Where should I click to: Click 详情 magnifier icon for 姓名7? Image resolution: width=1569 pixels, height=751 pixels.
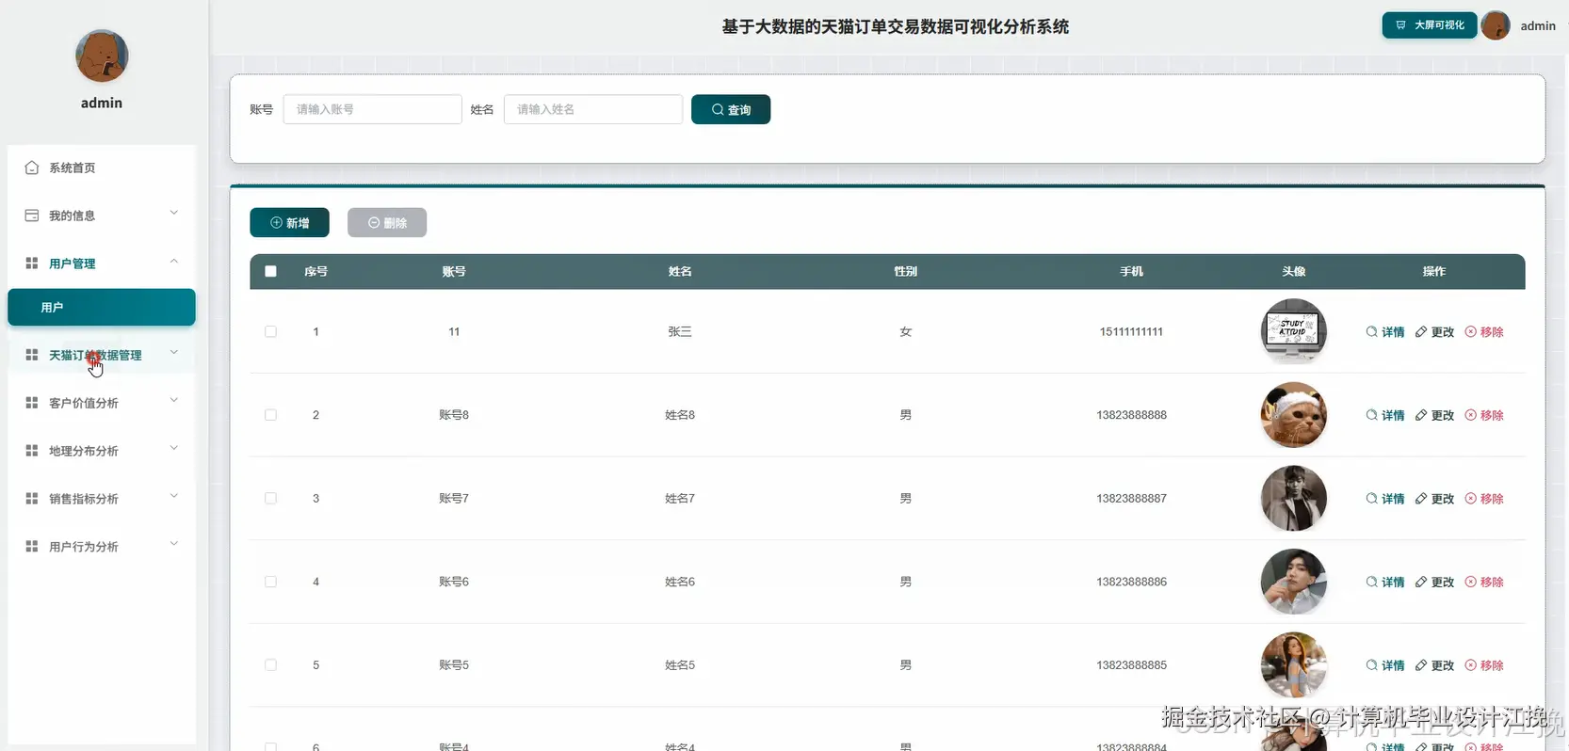tap(1371, 499)
